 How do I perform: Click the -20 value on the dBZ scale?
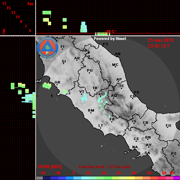[42, 173]
